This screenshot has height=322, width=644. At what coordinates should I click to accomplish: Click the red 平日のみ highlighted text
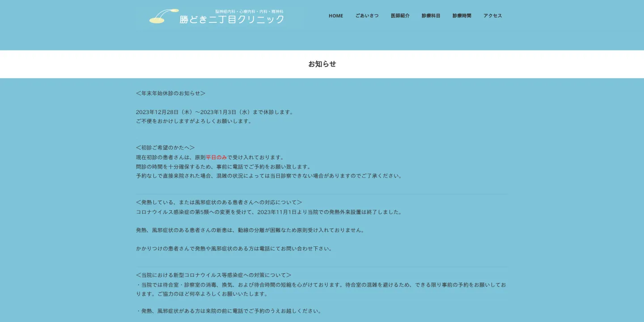click(216, 157)
